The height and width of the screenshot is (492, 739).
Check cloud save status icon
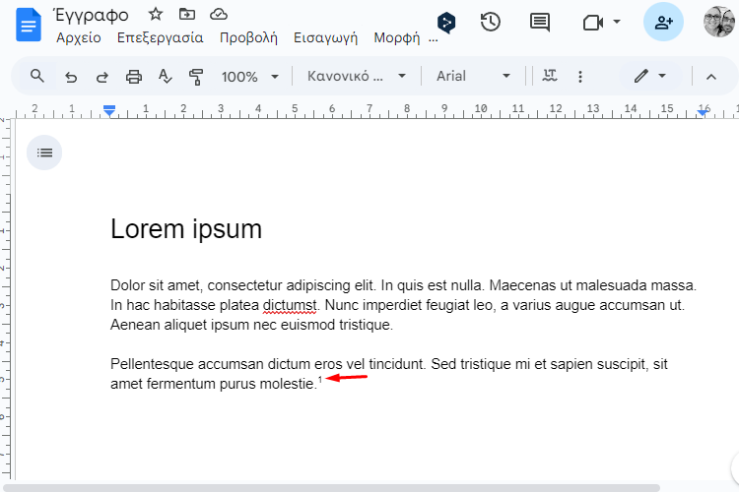219,15
